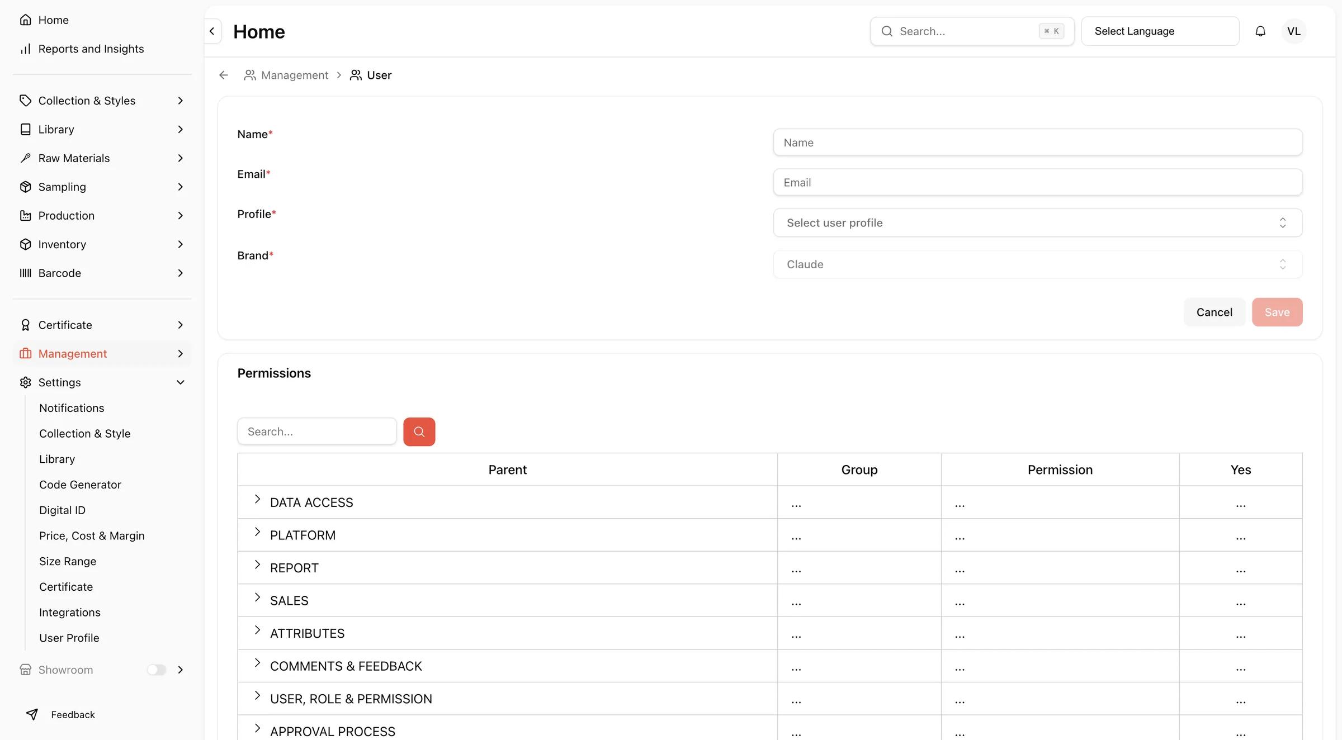Click the Raw Materials icon in the sidebar
Image resolution: width=1342 pixels, height=740 pixels.
26,158
